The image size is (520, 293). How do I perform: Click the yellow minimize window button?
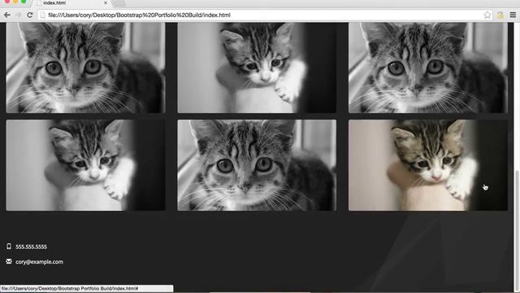point(15,2)
